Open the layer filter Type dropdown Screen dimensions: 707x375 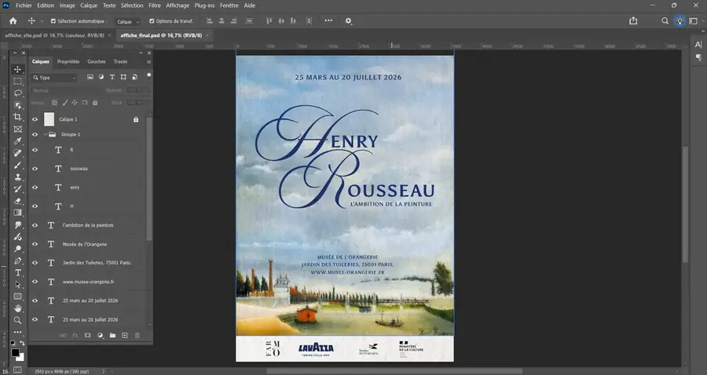[x=54, y=78]
